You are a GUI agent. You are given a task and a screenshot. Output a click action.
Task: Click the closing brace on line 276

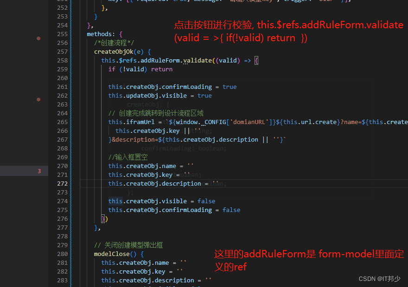pyautogui.click(x=103, y=218)
